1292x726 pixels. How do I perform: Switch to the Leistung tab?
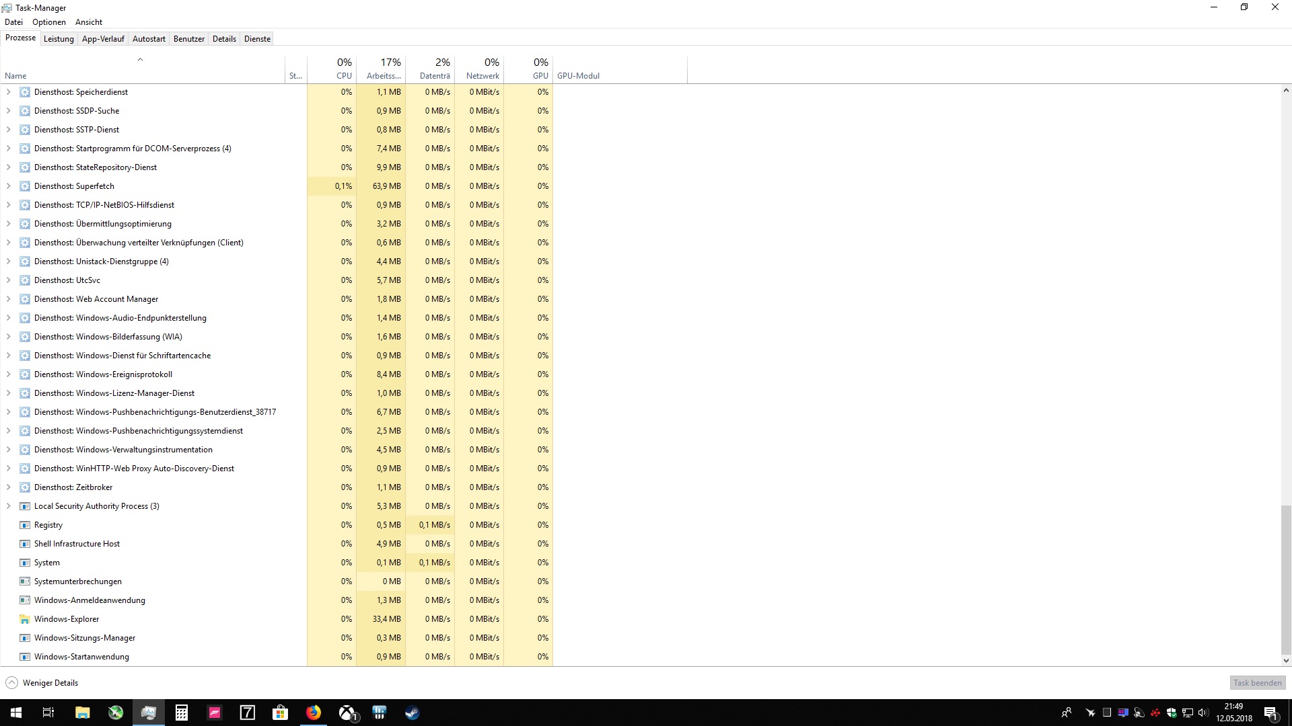tap(59, 39)
